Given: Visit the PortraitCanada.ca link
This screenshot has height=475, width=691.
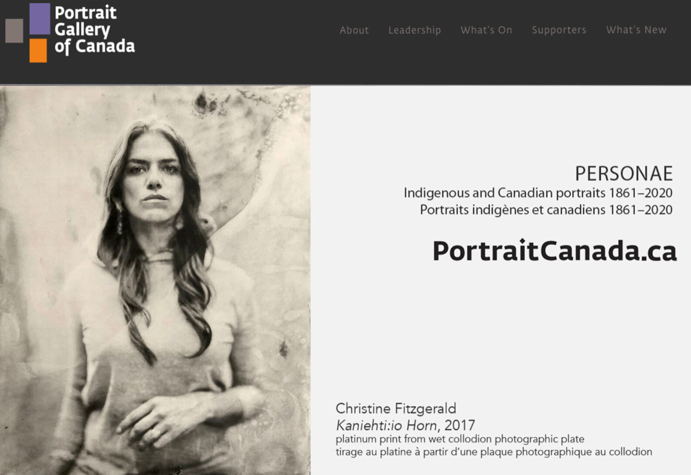Looking at the screenshot, I should pos(555,251).
